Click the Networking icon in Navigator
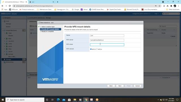The width and height of the screenshot is (181, 102). tap(5, 62)
